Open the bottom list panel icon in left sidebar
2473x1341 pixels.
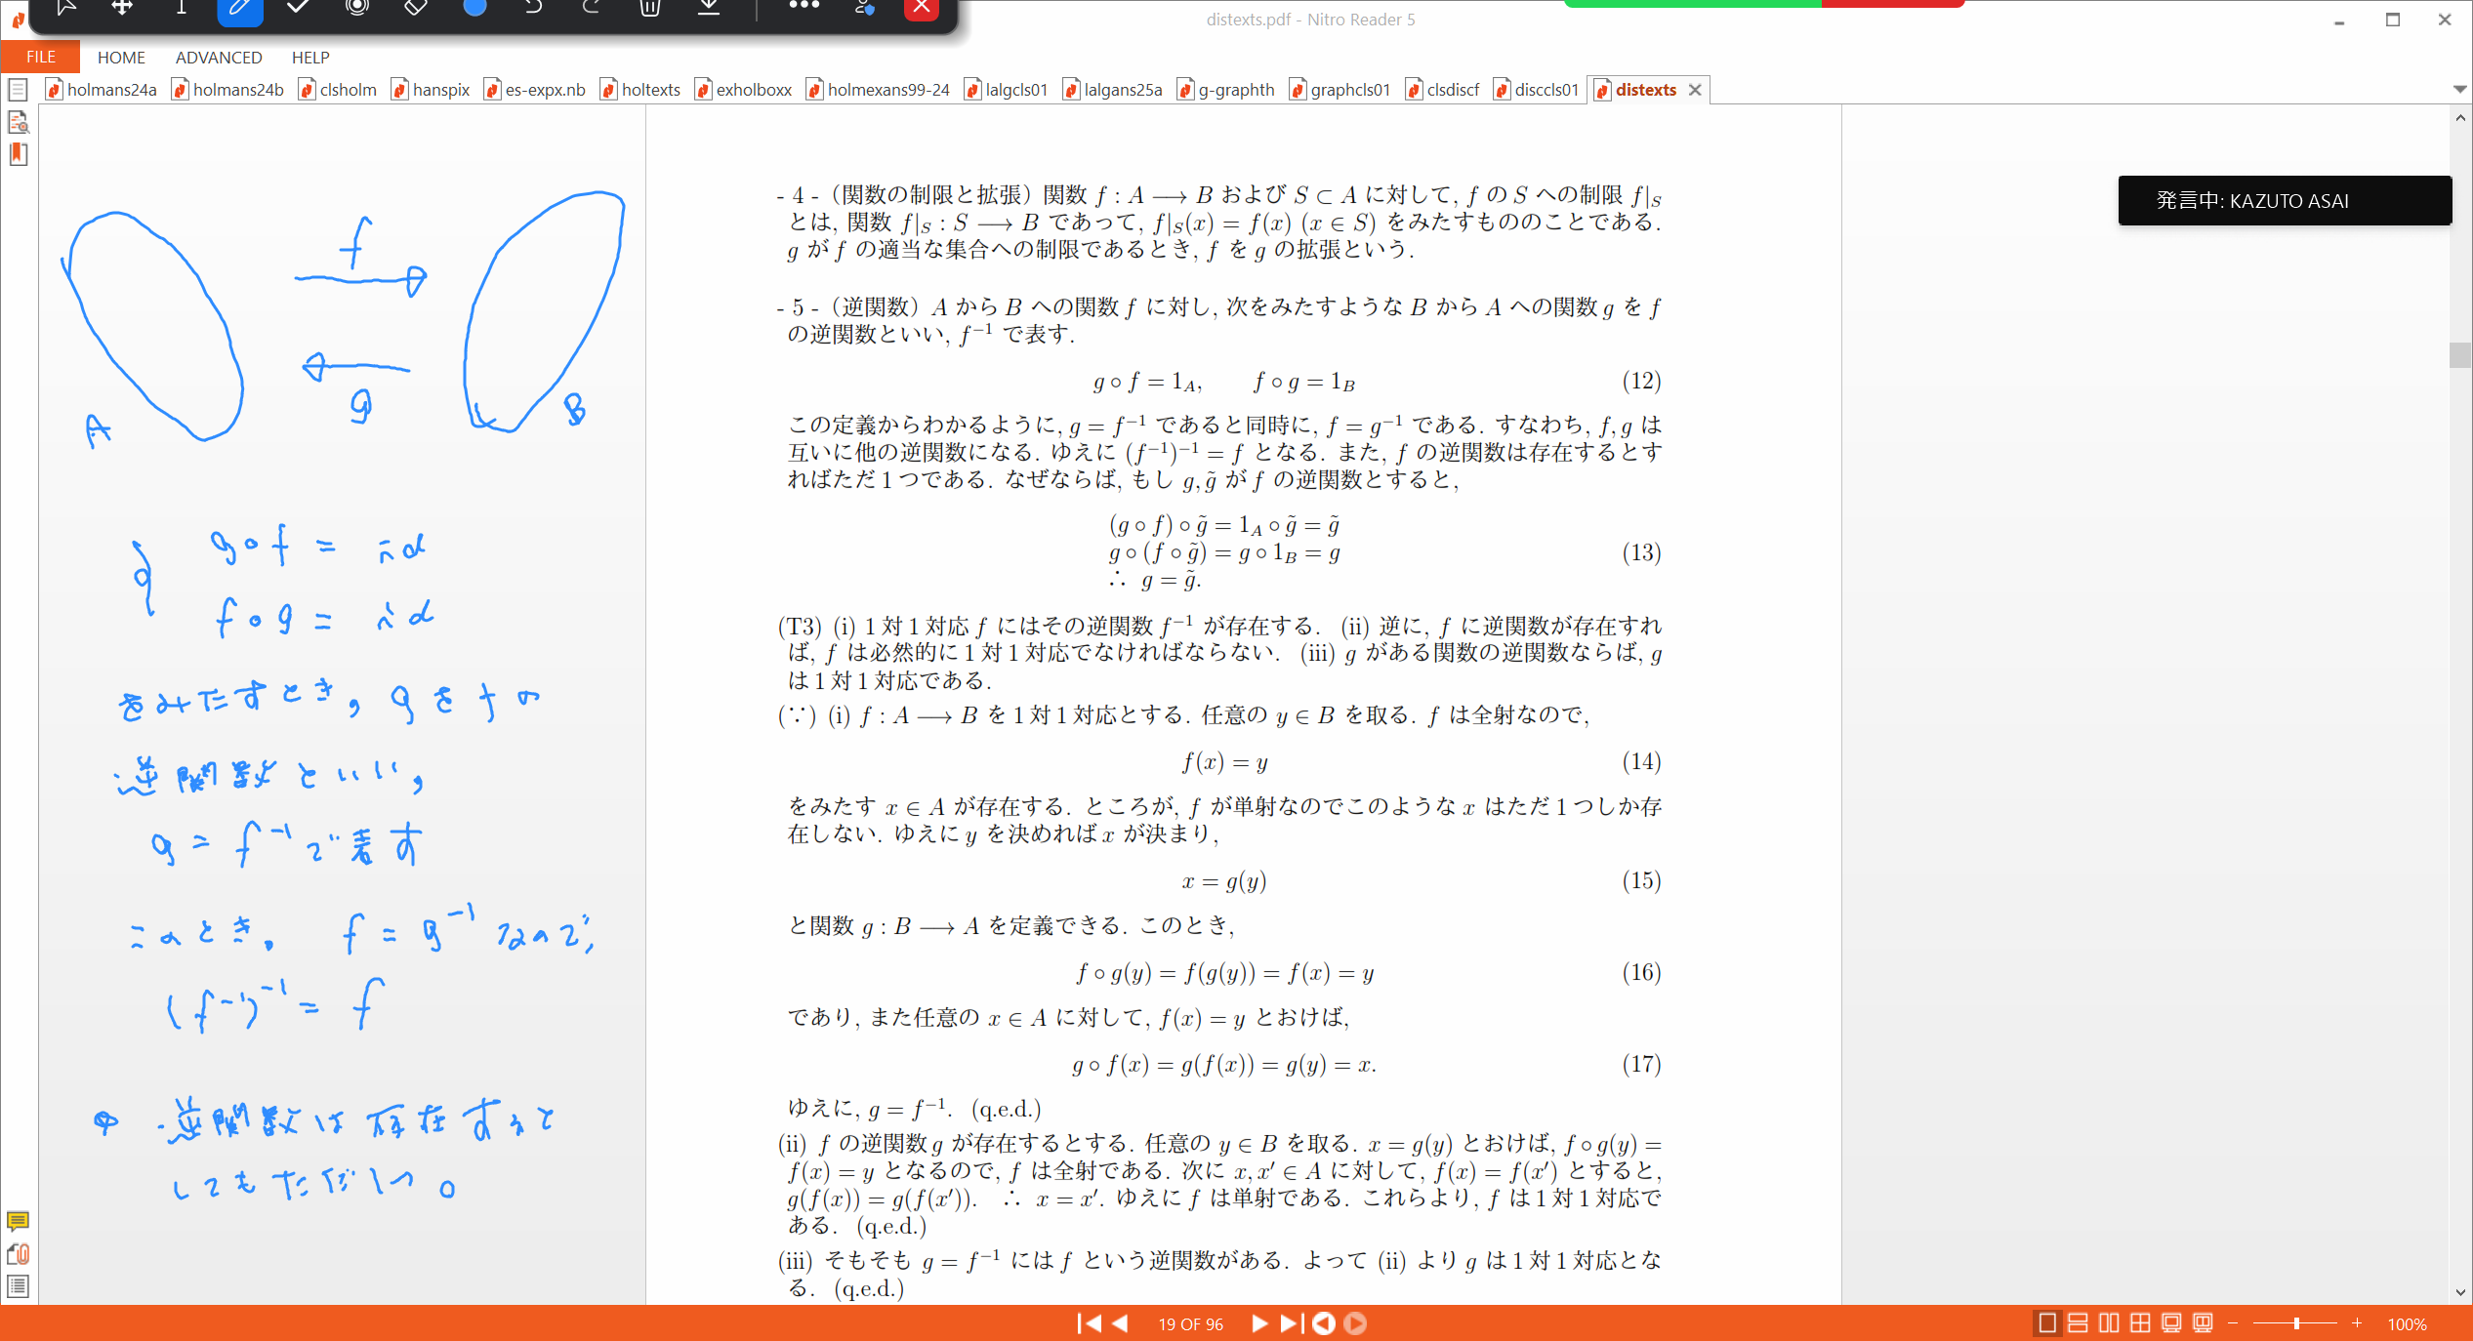(18, 1286)
